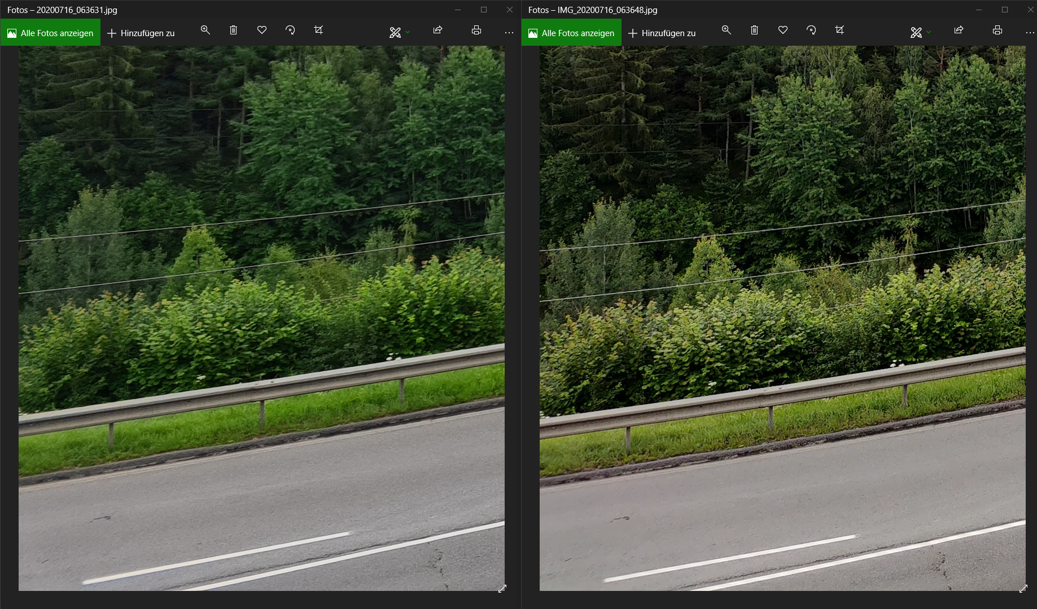Mark right photo as favorite with heart icon
1037x609 pixels.
pyautogui.click(x=783, y=30)
